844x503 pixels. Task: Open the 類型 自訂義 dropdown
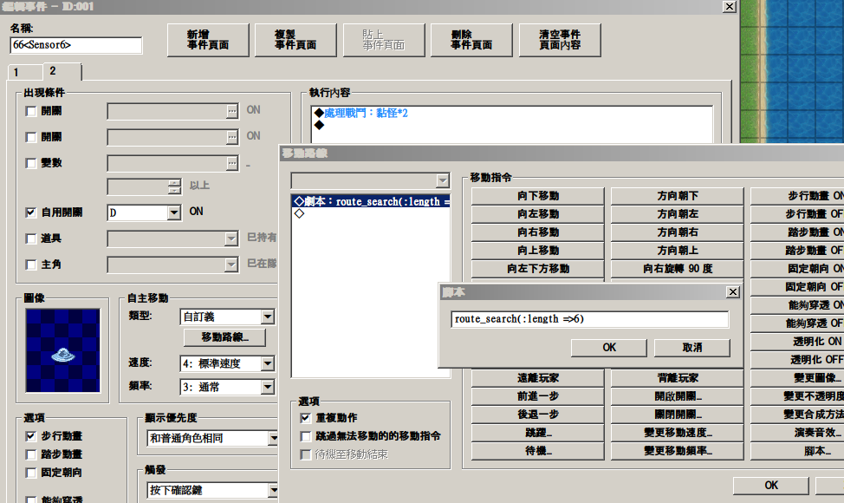268,317
